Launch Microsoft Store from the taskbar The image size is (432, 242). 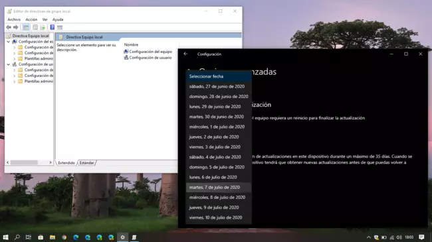coord(41,237)
